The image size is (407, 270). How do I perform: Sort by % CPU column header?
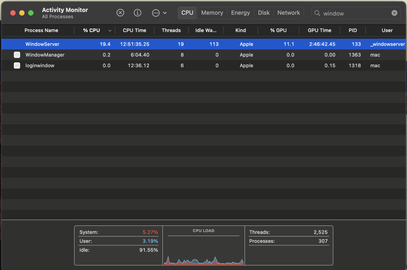point(91,30)
